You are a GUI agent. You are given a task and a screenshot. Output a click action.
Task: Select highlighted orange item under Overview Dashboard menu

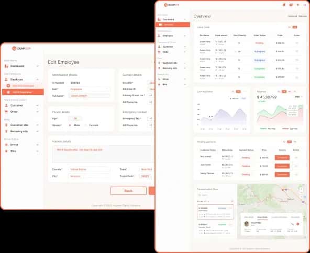pyautogui.click(x=173, y=25)
